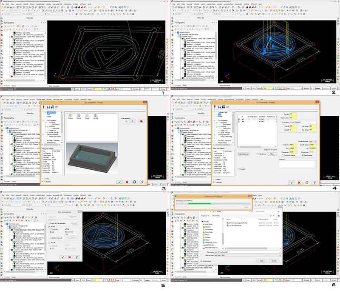Click red X in Post processing dialog
Image resolution: width=340 pixels, height=291 pixels.
coord(70,257)
